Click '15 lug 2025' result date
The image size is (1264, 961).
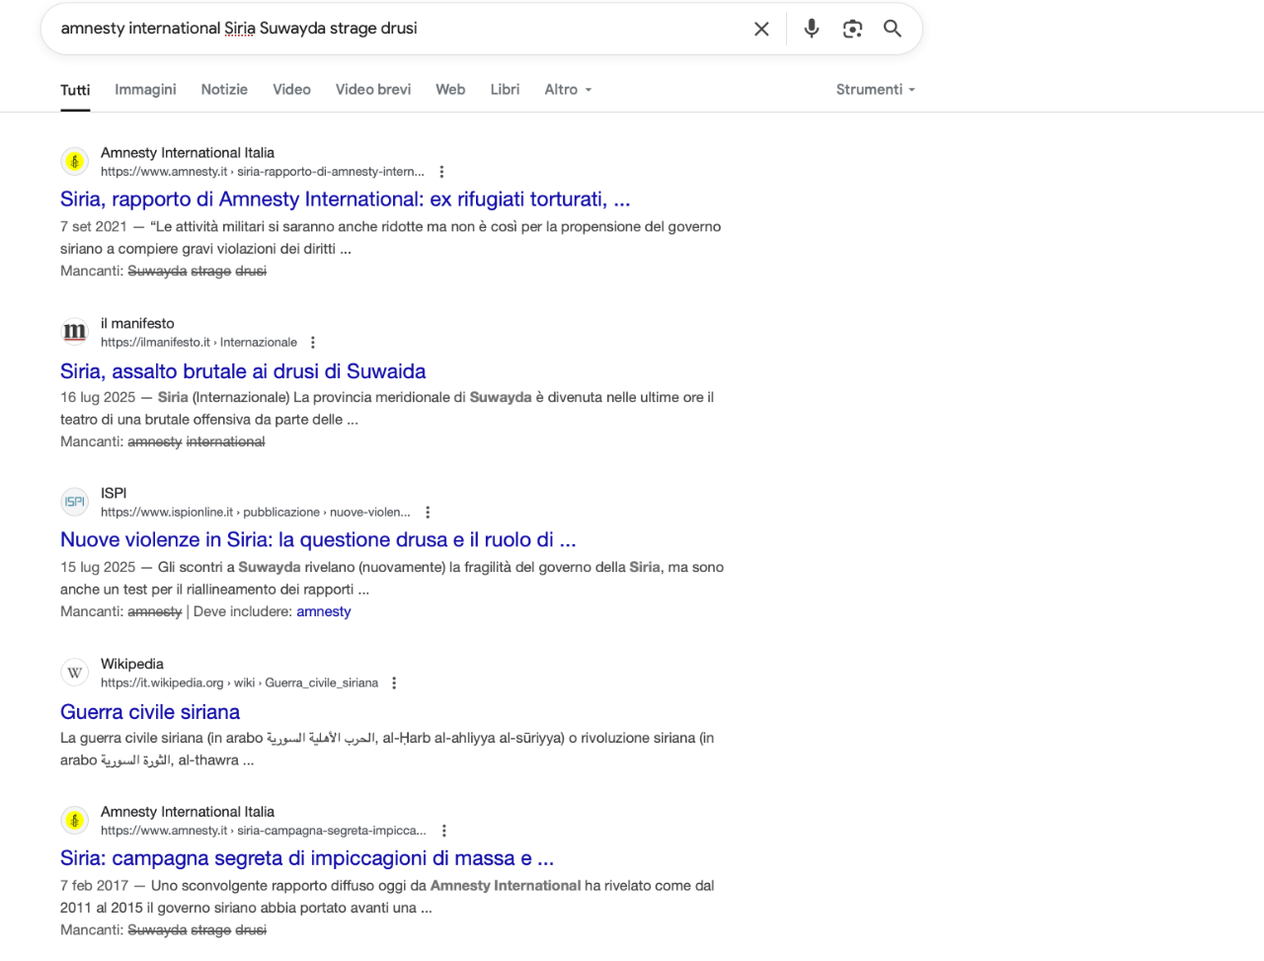click(x=98, y=567)
